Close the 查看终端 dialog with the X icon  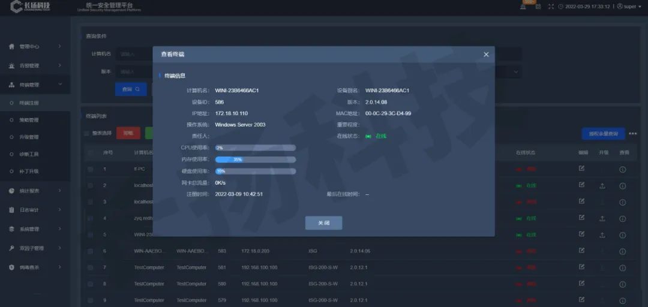click(x=486, y=55)
